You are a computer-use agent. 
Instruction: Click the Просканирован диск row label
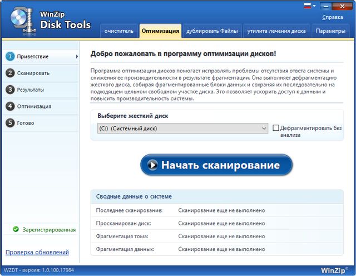123,223
